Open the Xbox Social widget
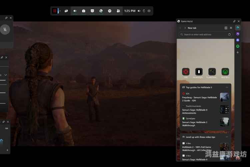 pos(118,11)
